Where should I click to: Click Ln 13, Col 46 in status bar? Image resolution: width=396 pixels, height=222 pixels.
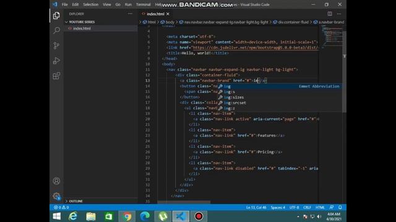256,207
